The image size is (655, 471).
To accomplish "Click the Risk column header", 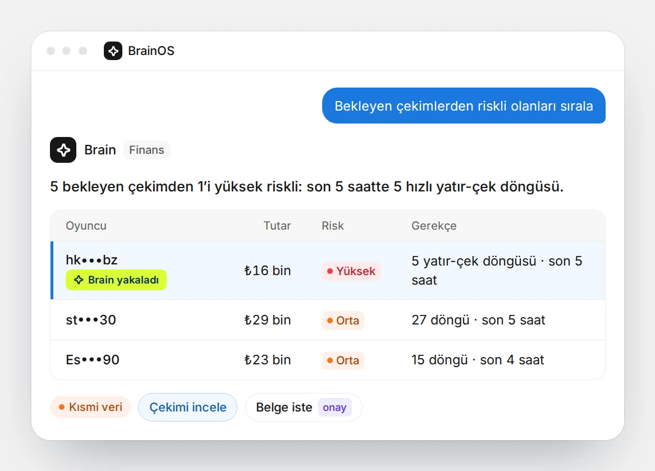I will click(x=332, y=226).
